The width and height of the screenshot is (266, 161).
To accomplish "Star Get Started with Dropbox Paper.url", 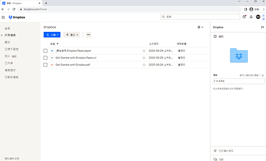I will pos(144,58).
